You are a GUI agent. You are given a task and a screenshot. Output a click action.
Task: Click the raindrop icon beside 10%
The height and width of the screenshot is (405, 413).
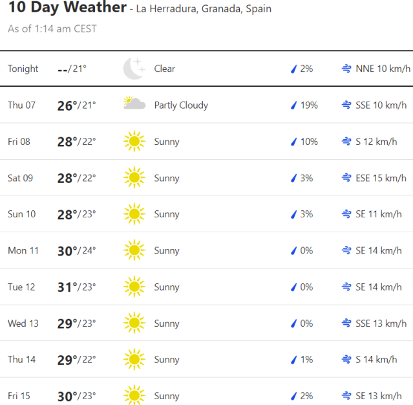[x=294, y=141]
